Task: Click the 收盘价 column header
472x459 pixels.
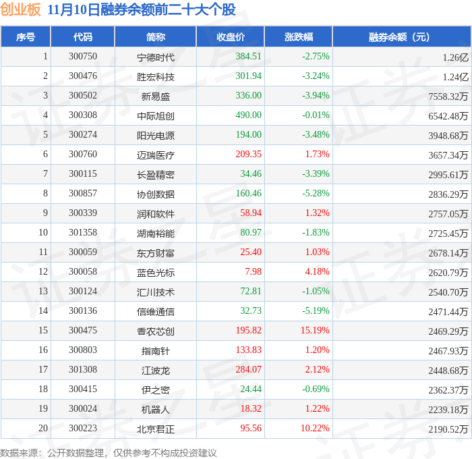Action: click(x=231, y=36)
